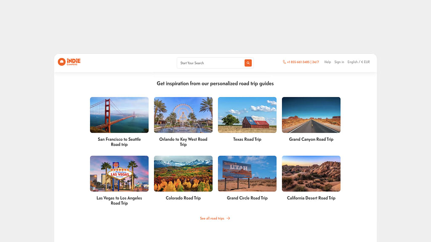Open the Golden Gate Bridge trip photo
431x242 pixels.
(x=119, y=115)
